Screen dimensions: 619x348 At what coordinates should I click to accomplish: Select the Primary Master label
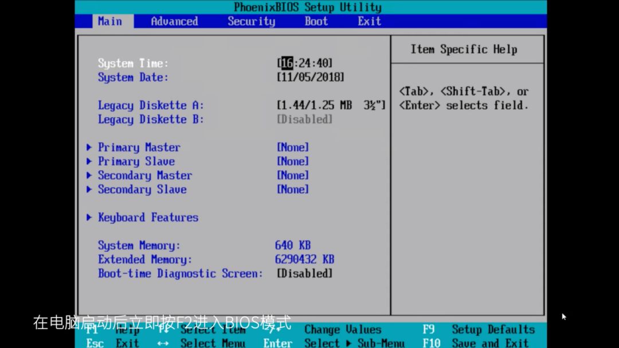point(139,148)
